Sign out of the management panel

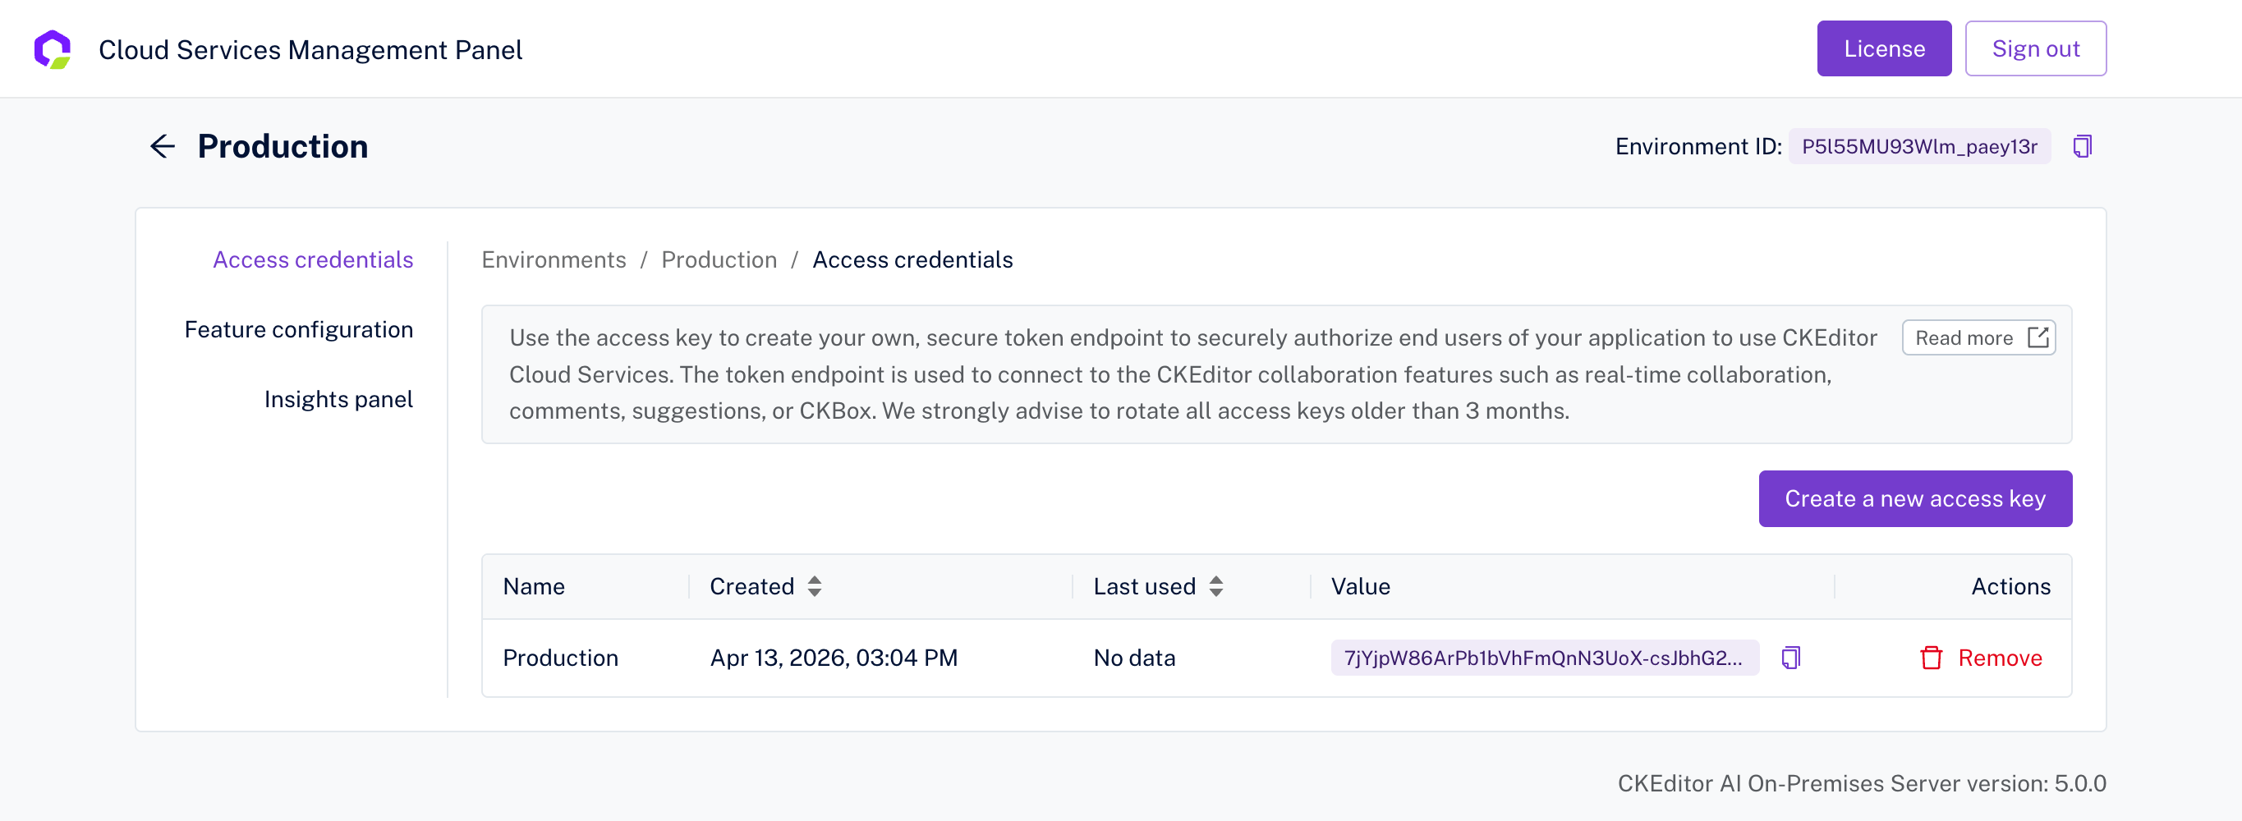click(2036, 48)
